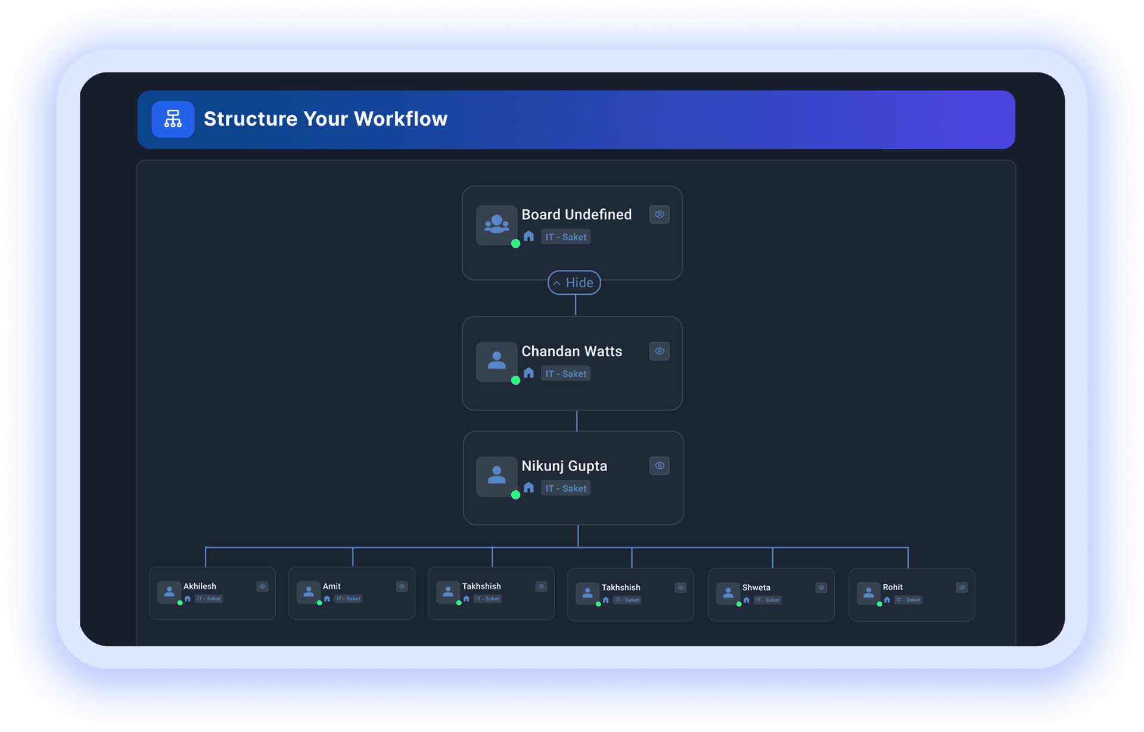This screenshot has height=732, width=1144.
Task: Toggle eye icon on Board Undefined card
Action: pyautogui.click(x=659, y=214)
